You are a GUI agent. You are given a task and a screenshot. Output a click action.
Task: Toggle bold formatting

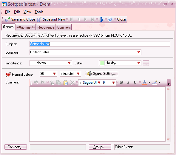[x=121, y=83]
